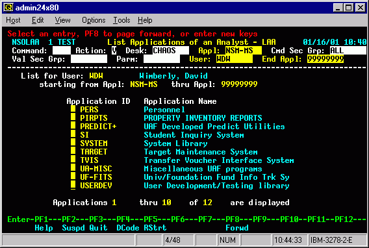Click the Val Sec Grp input field
Image resolution: width=369 pixels, height=248 pixels.
pyautogui.click(x=89, y=59)
